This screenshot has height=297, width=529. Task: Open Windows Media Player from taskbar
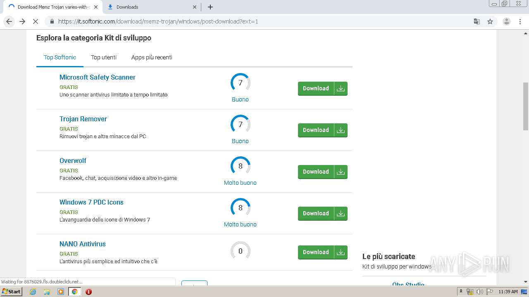click(x=61, y=292)
